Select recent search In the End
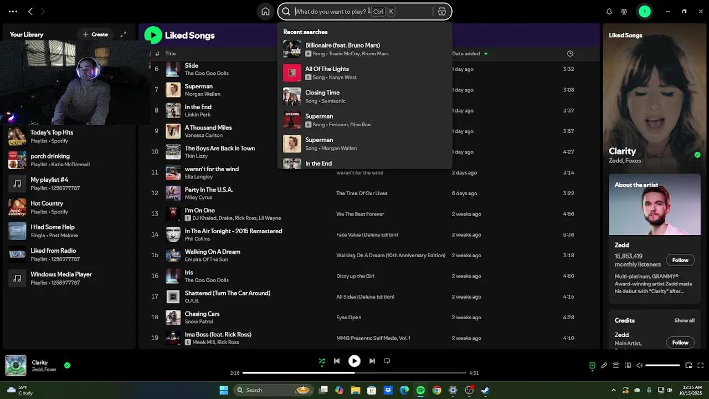This screenshot has height=399, width=709. point(364,163)
